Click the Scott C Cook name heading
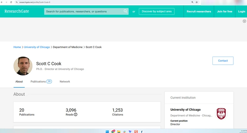247x133 pixels. click(49, 64)
